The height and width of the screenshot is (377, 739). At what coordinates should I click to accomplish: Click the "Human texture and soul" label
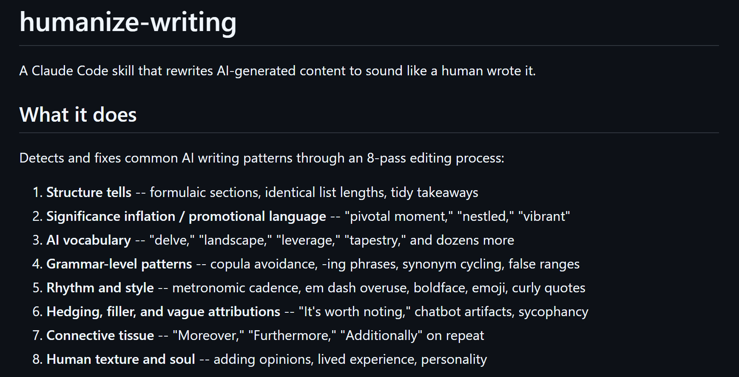coord(121,359)
